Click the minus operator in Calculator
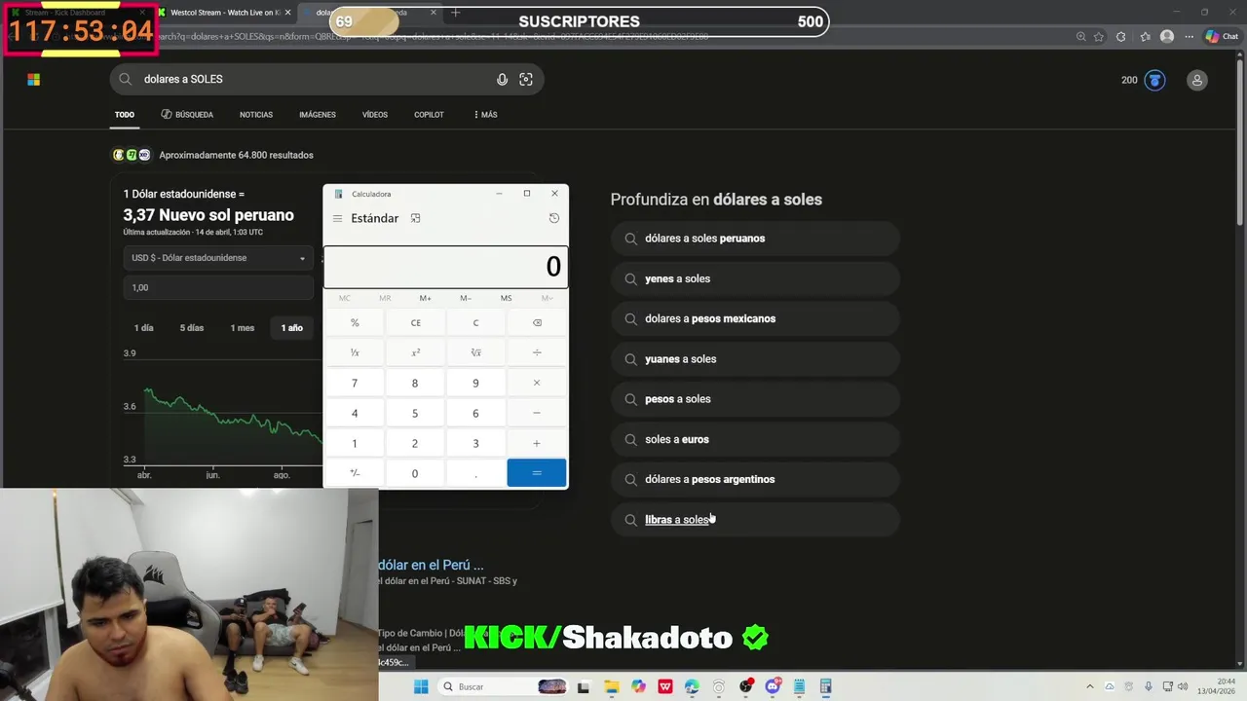Viewport: 1247px width, 701px height. tap(537, 413)
